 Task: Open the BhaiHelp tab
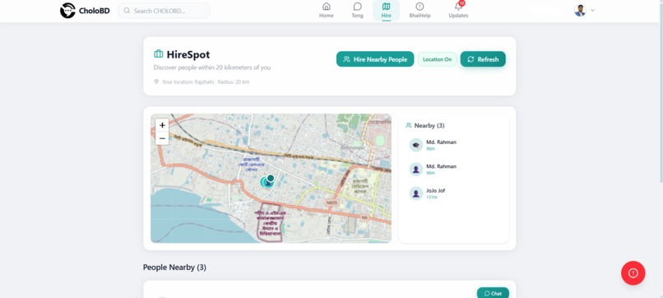tap(420, 11)
